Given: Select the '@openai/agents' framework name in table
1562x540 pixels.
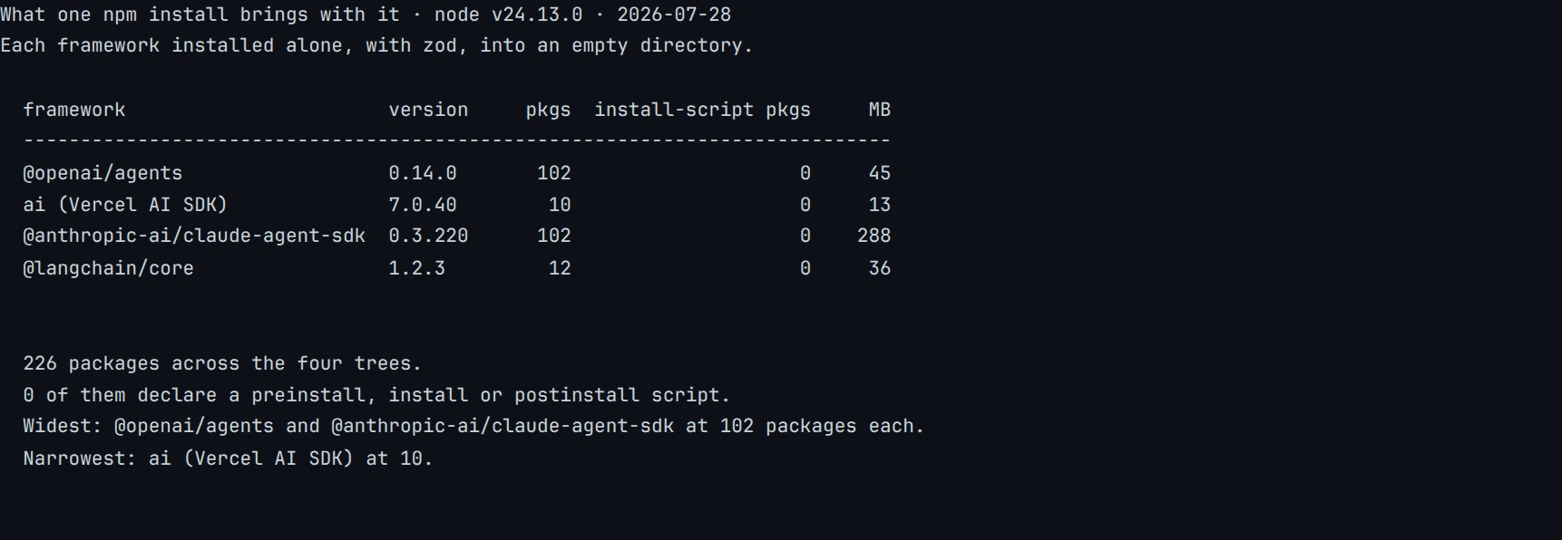Looking at the screenshot, I should point(103,173).
